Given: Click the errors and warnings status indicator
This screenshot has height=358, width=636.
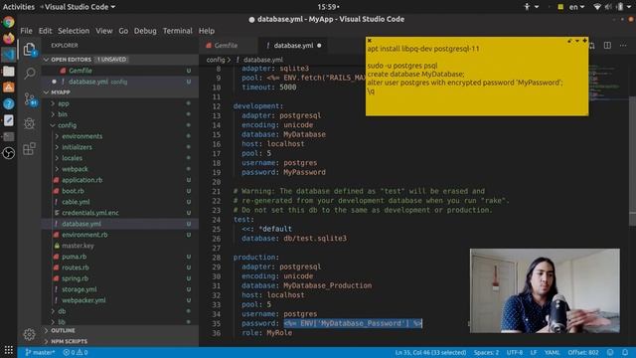Looking at the screenshot, I should tap(76, 352).
